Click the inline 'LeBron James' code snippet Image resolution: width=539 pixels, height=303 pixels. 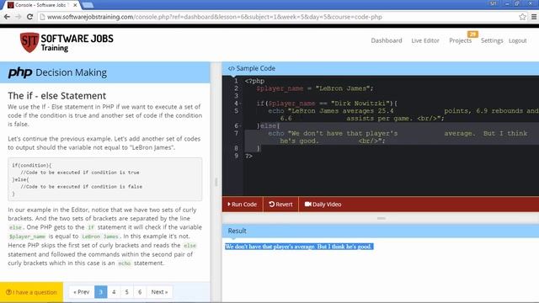tap(100, 237)
